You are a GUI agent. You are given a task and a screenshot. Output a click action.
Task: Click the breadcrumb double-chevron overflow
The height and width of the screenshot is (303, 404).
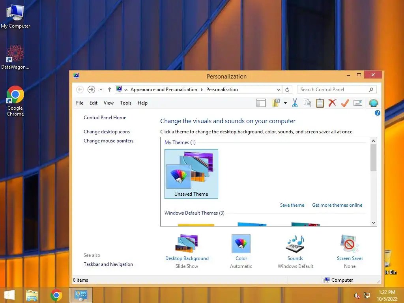click(x=126, y=90)
